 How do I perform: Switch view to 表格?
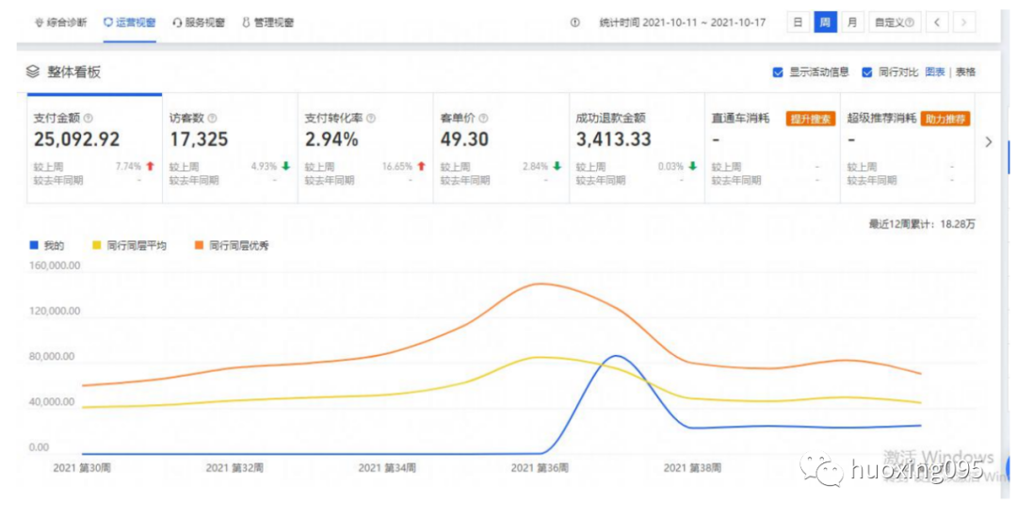pyautogui.click(x=965, y=72)
